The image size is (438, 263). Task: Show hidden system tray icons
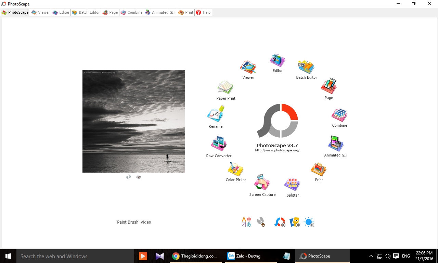pyautogui.click(x=371, y=256)
